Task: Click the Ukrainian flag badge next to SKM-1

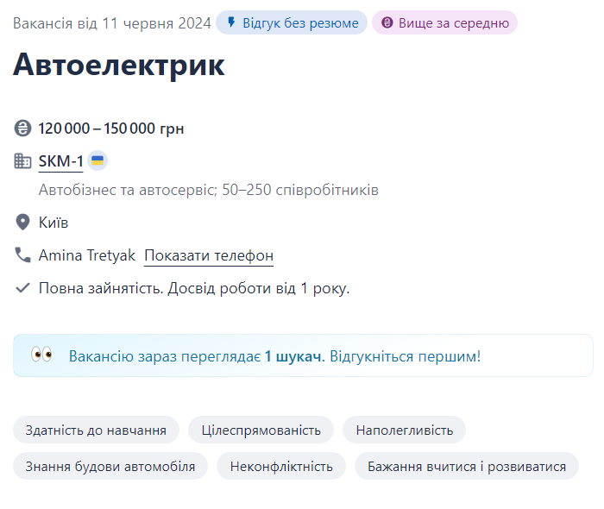Action: (98, 160)
